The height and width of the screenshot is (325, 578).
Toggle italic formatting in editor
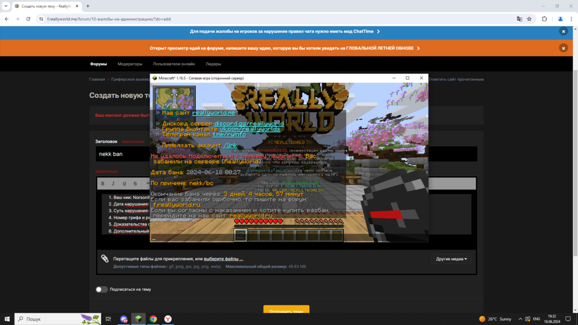click(x=113, y=183)
